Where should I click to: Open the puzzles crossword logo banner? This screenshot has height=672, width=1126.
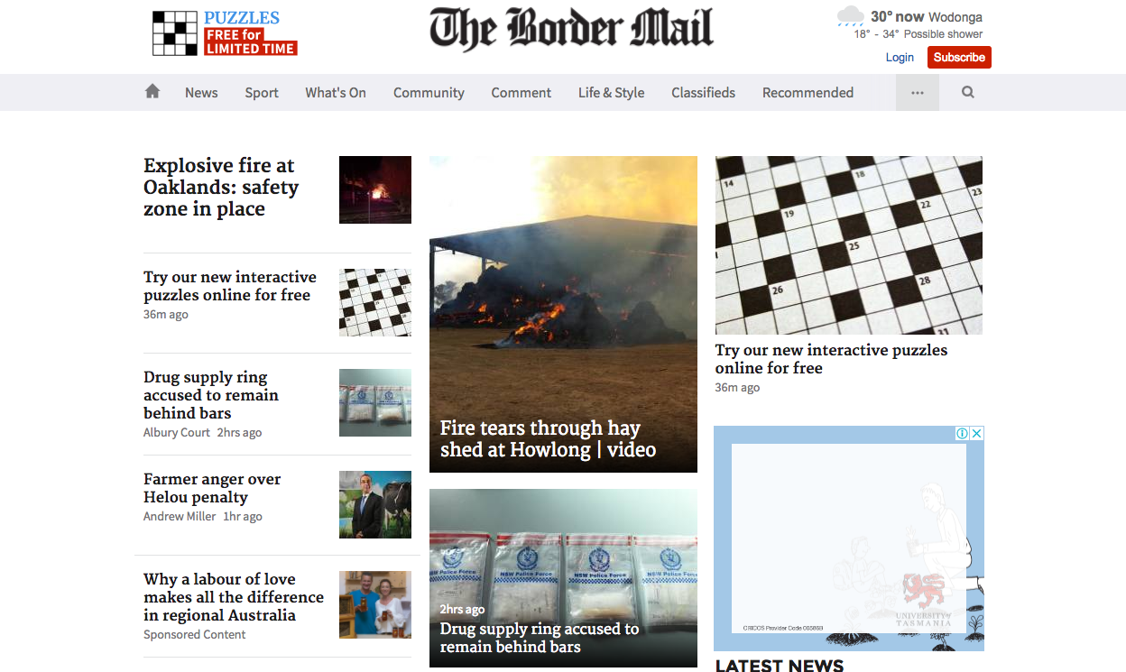(x=225, y=33)
